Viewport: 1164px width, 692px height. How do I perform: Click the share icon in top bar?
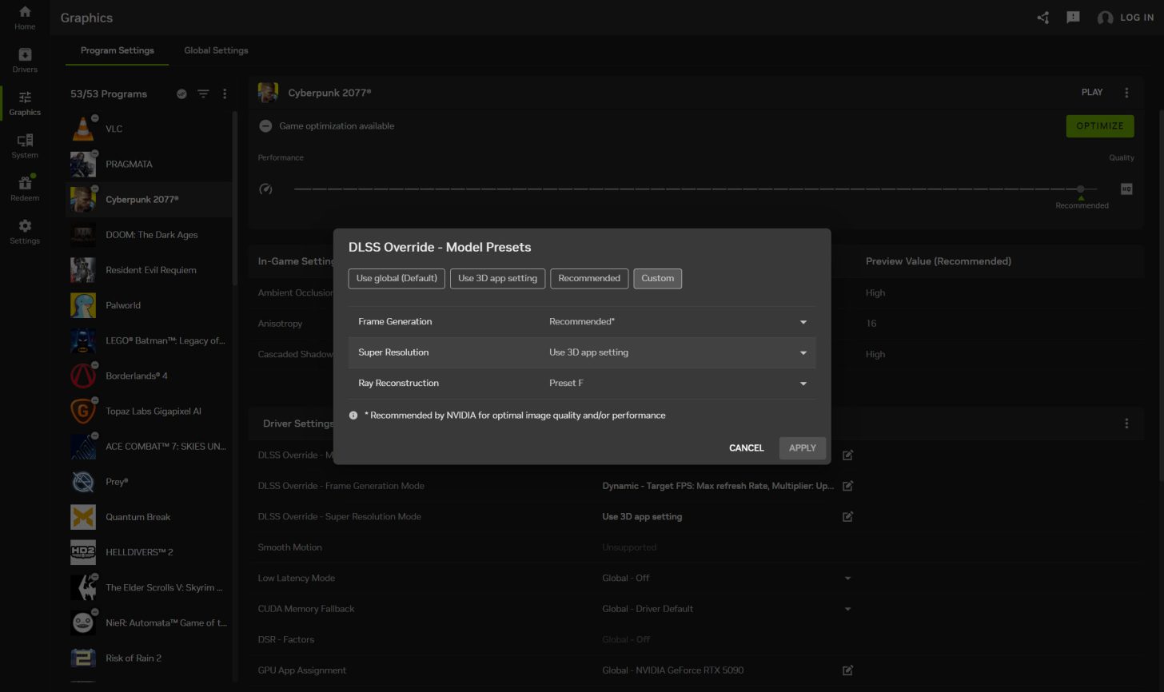pyautogui.click(x=1042, y=18)
